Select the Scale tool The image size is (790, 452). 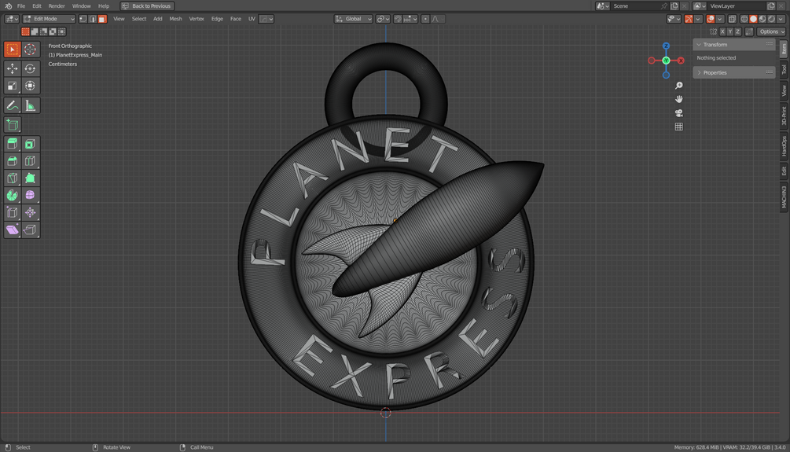click(12, 86)
